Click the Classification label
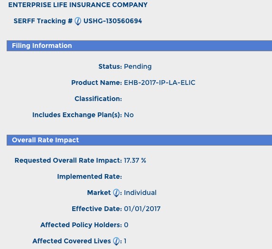 [x=98, y=99]
